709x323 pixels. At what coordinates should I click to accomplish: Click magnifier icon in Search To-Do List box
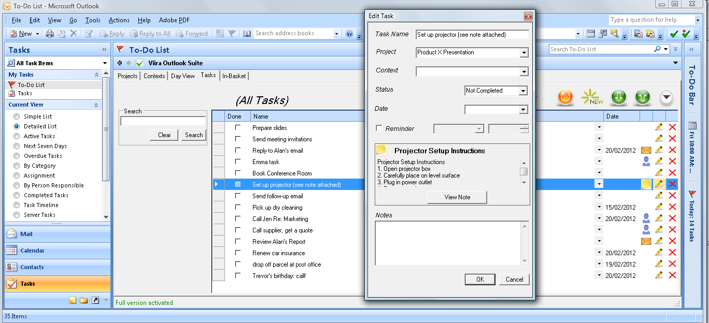pos(658,49)
